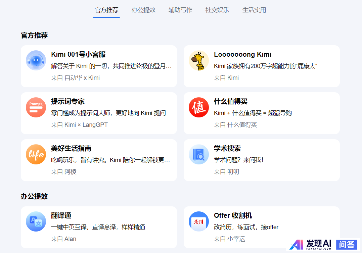Click the Looooooong Kimi giraffe avatar
Viewport: 362px width, 253px height.
tap(199, 60)
